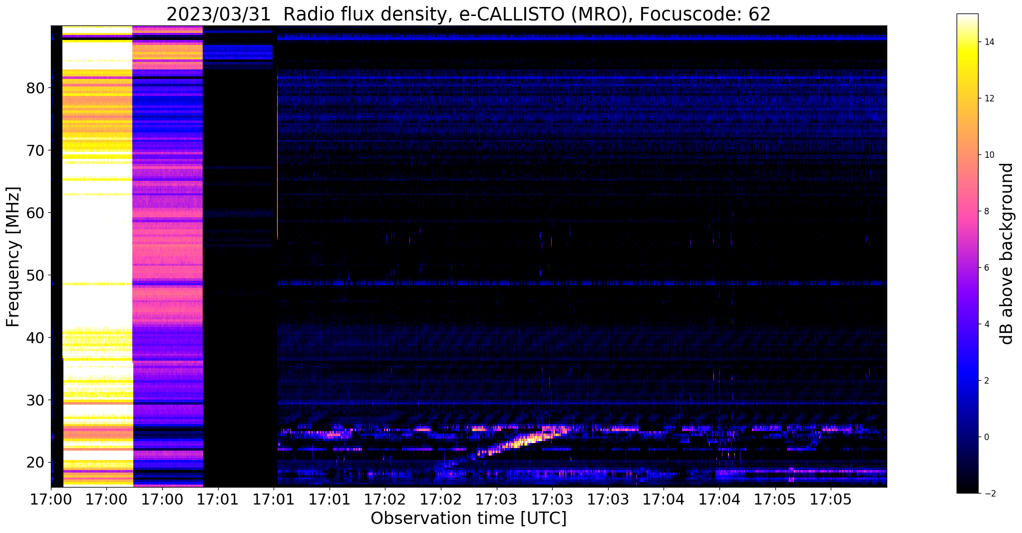Click the 'dB above background' colorbar label
Screen dimensions: 1022x533
[x=1007, y=253]
